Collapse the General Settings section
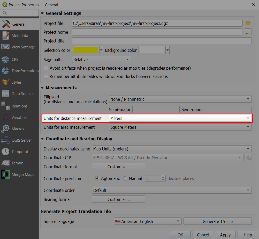The width and height of the screenshot is (259, 239). (x=42, y=13)
